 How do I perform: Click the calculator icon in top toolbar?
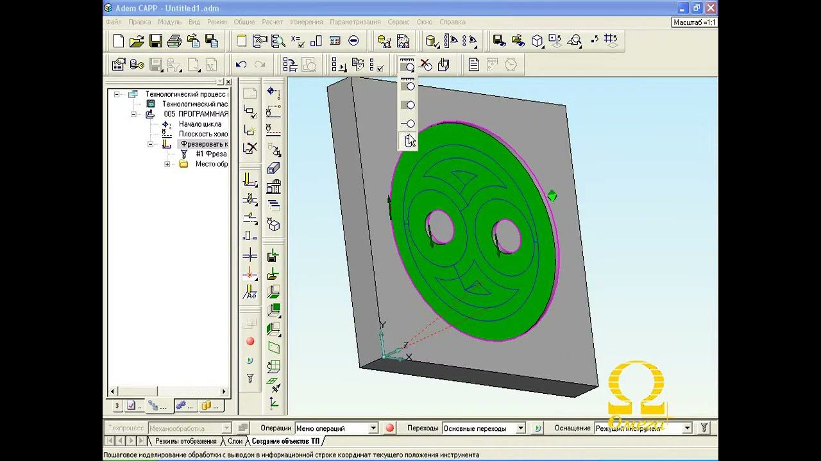334,41
